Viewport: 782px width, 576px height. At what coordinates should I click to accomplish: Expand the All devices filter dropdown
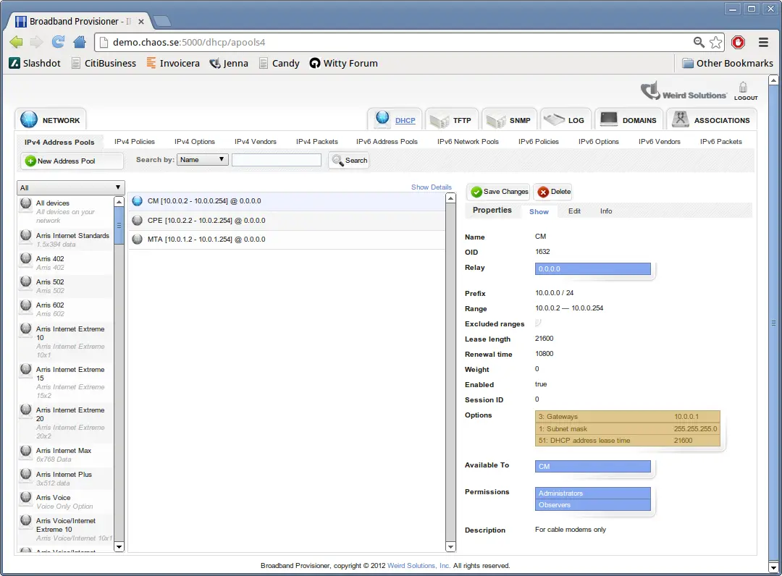click(71, 187)
